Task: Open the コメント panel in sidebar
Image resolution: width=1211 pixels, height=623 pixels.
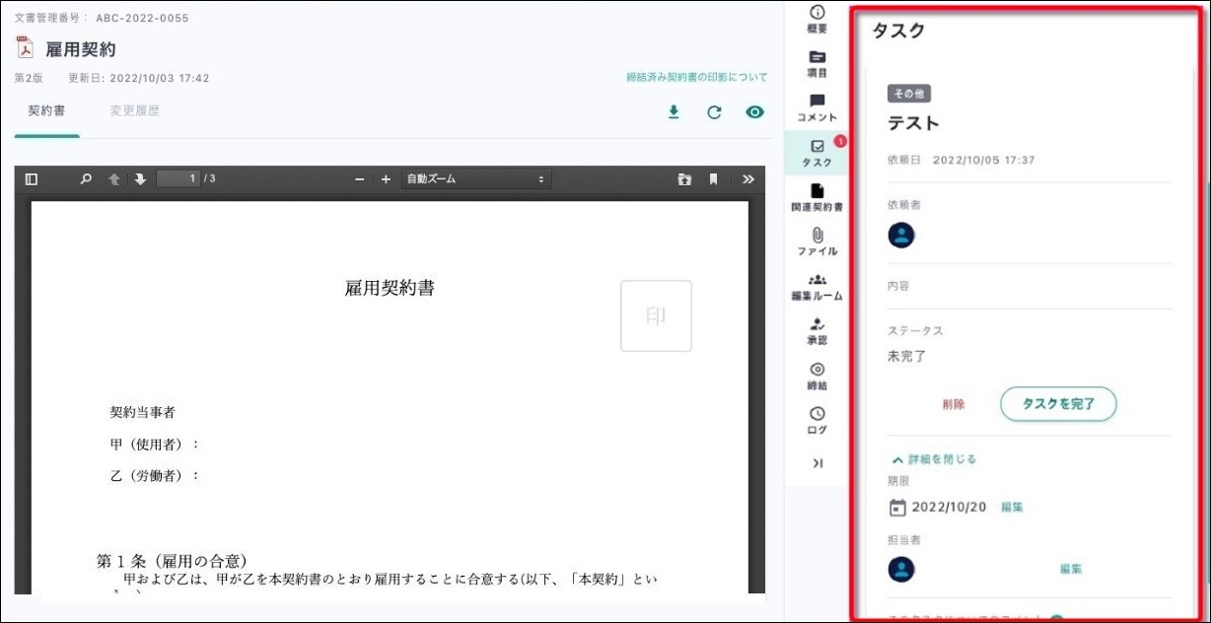Action: 817,107
